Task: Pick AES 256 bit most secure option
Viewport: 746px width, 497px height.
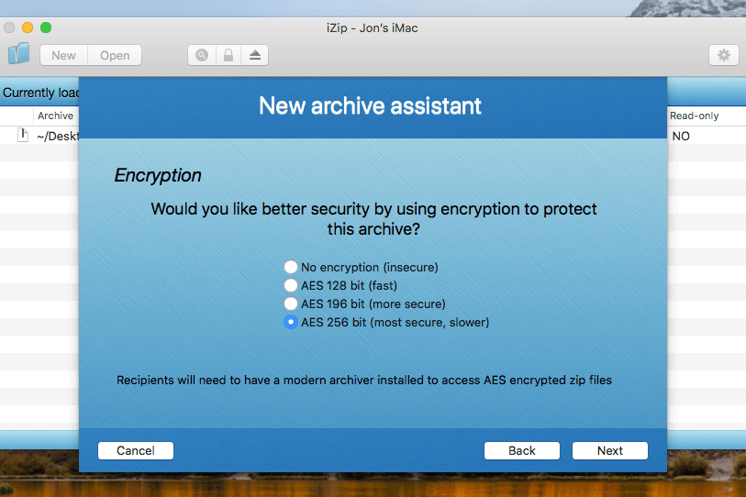Action: (x=291, y=322)
